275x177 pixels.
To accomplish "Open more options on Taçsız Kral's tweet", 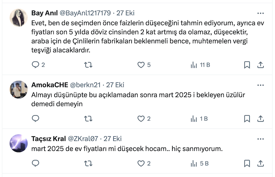I will pyautogui.click(x=260, y=139).
